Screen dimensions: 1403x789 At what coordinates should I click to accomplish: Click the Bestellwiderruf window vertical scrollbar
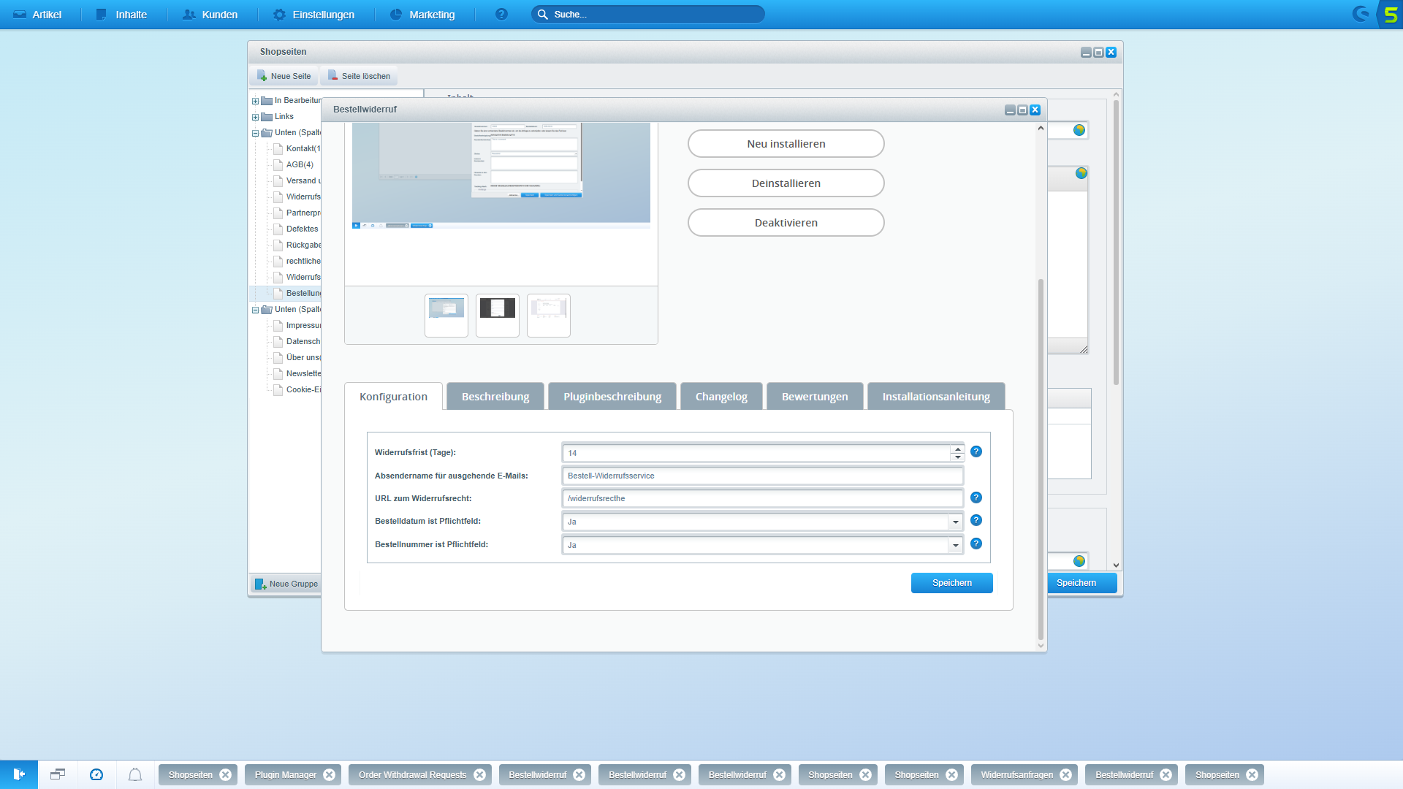pos(1041,460)
